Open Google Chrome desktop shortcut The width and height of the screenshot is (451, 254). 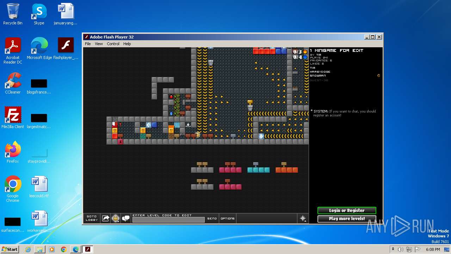(13, 189)
